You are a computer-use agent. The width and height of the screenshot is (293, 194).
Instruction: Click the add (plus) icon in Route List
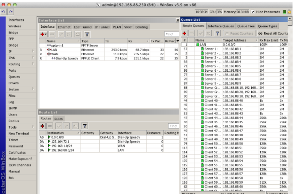pos(42,126)
